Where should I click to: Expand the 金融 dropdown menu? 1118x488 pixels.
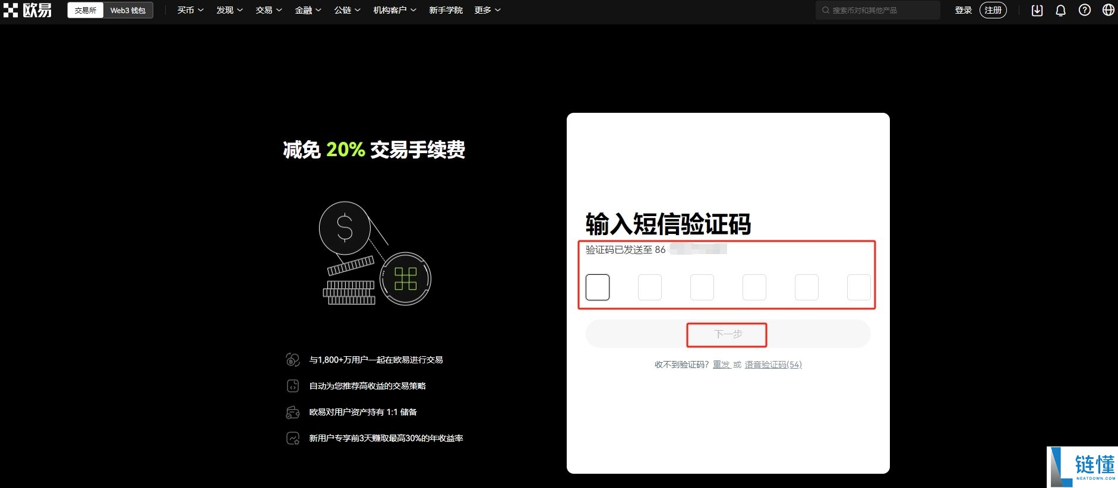308,10
